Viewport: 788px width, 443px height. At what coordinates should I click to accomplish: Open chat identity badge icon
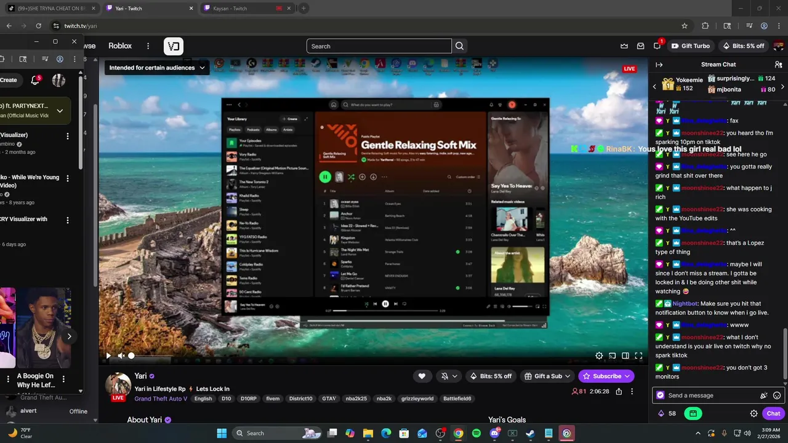[x=661, y=396]
